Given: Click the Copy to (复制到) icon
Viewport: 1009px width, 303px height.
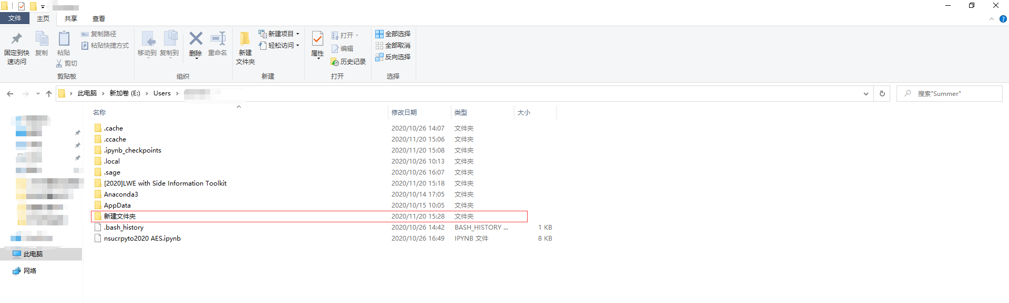Looking at the screenshot, I should 170,39.
